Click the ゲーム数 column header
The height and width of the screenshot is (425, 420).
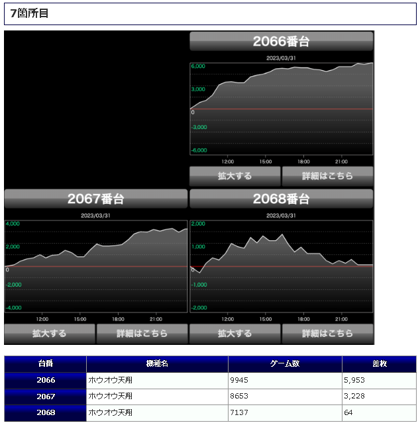[x=285, y=363]
